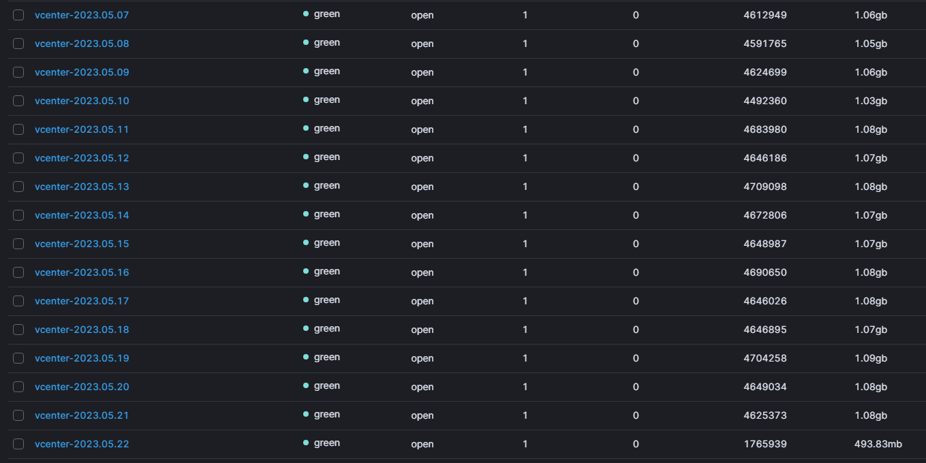The width and height of the screenshot is (926, 463).
Task: Open the vcenter-2023.05.08 index link
Action: 82,44
